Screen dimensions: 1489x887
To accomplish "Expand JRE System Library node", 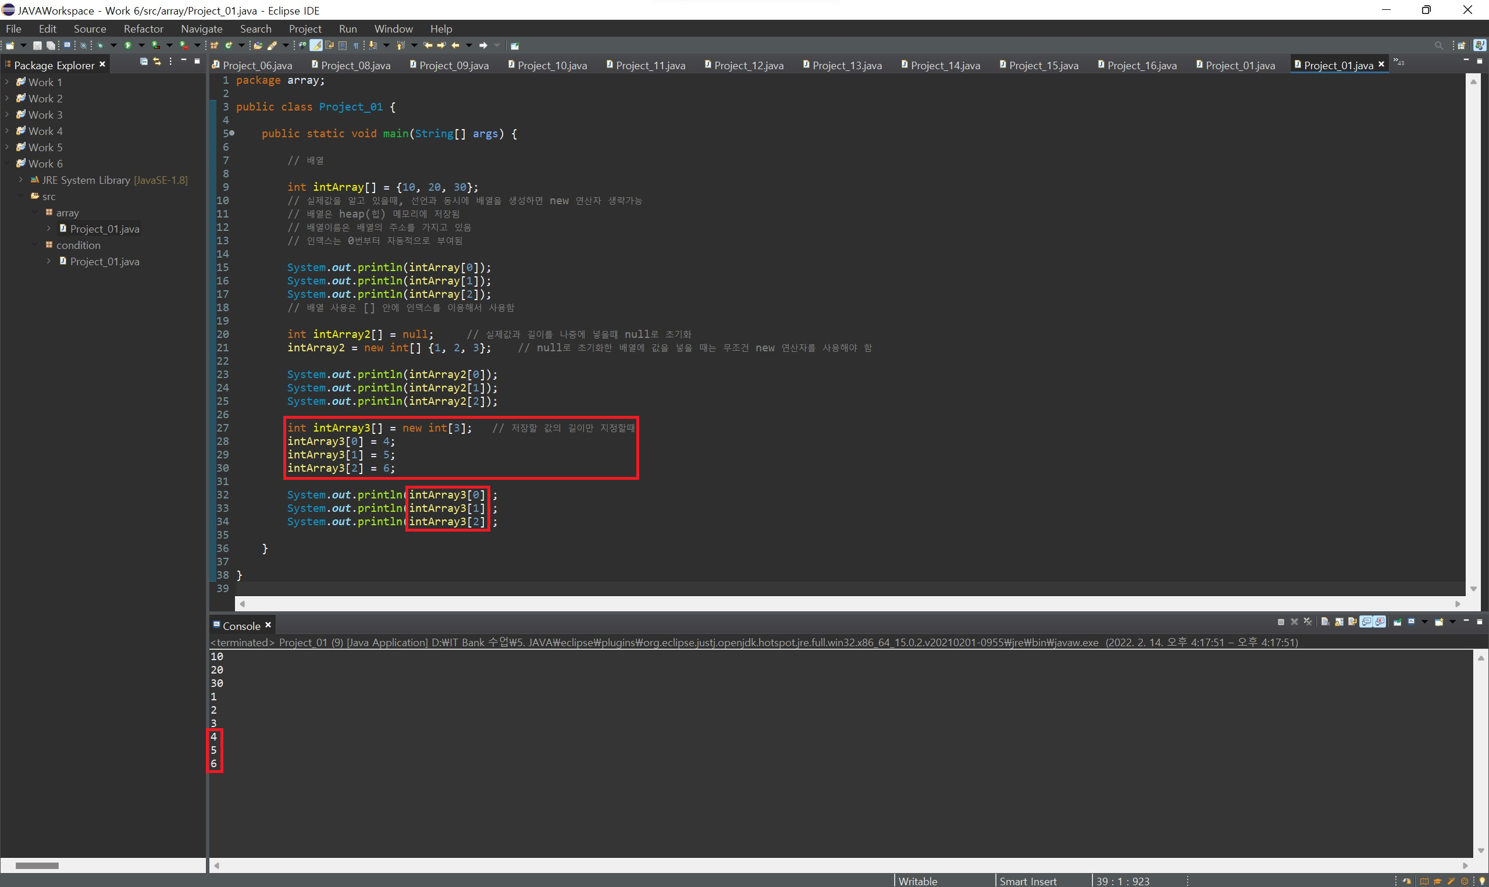I will click(21, 180).
